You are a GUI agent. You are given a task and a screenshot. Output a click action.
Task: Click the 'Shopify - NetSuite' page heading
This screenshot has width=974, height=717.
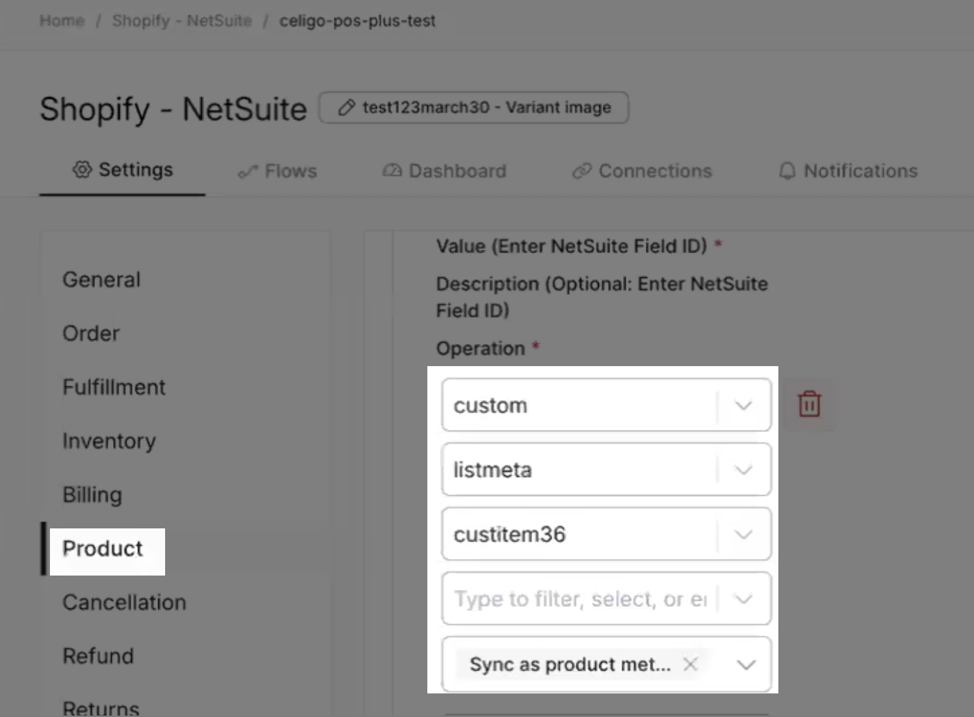point(173,109)
